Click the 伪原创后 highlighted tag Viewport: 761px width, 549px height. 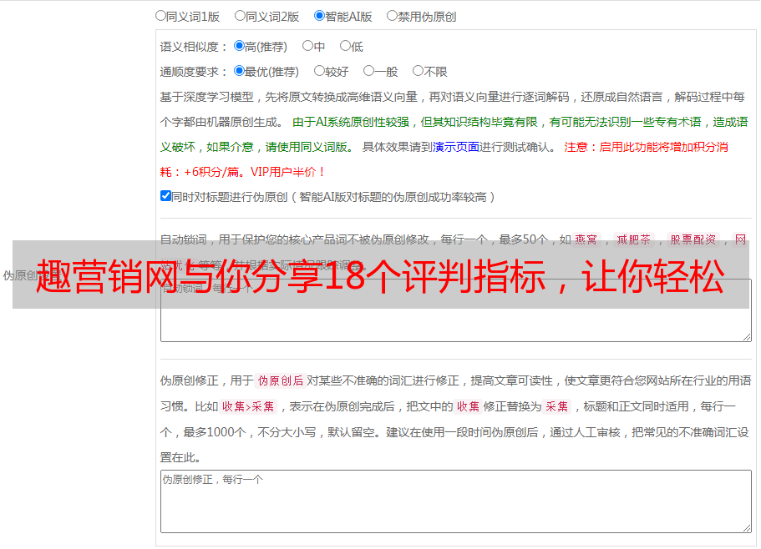tap(281, 380)
